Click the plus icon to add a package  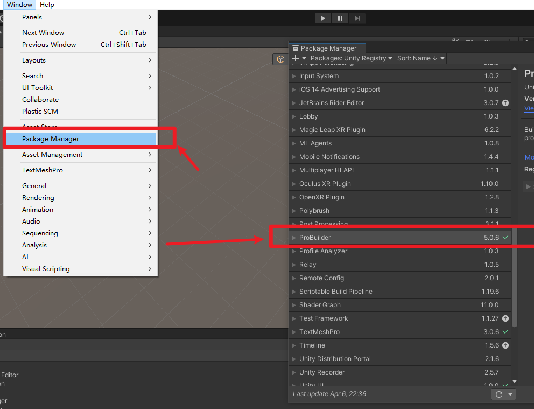click(296, 58)
